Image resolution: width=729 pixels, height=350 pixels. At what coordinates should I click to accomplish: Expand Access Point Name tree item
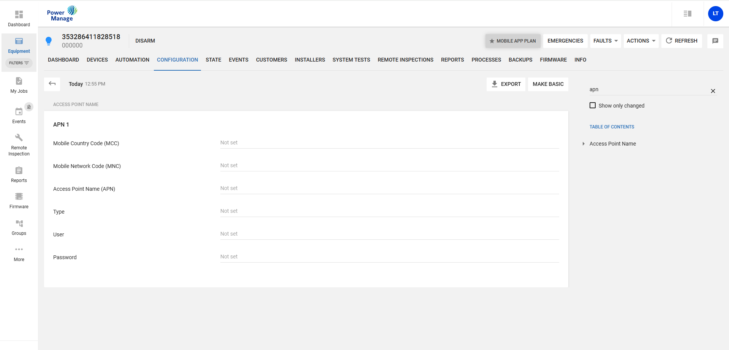[x=584, y=144]
